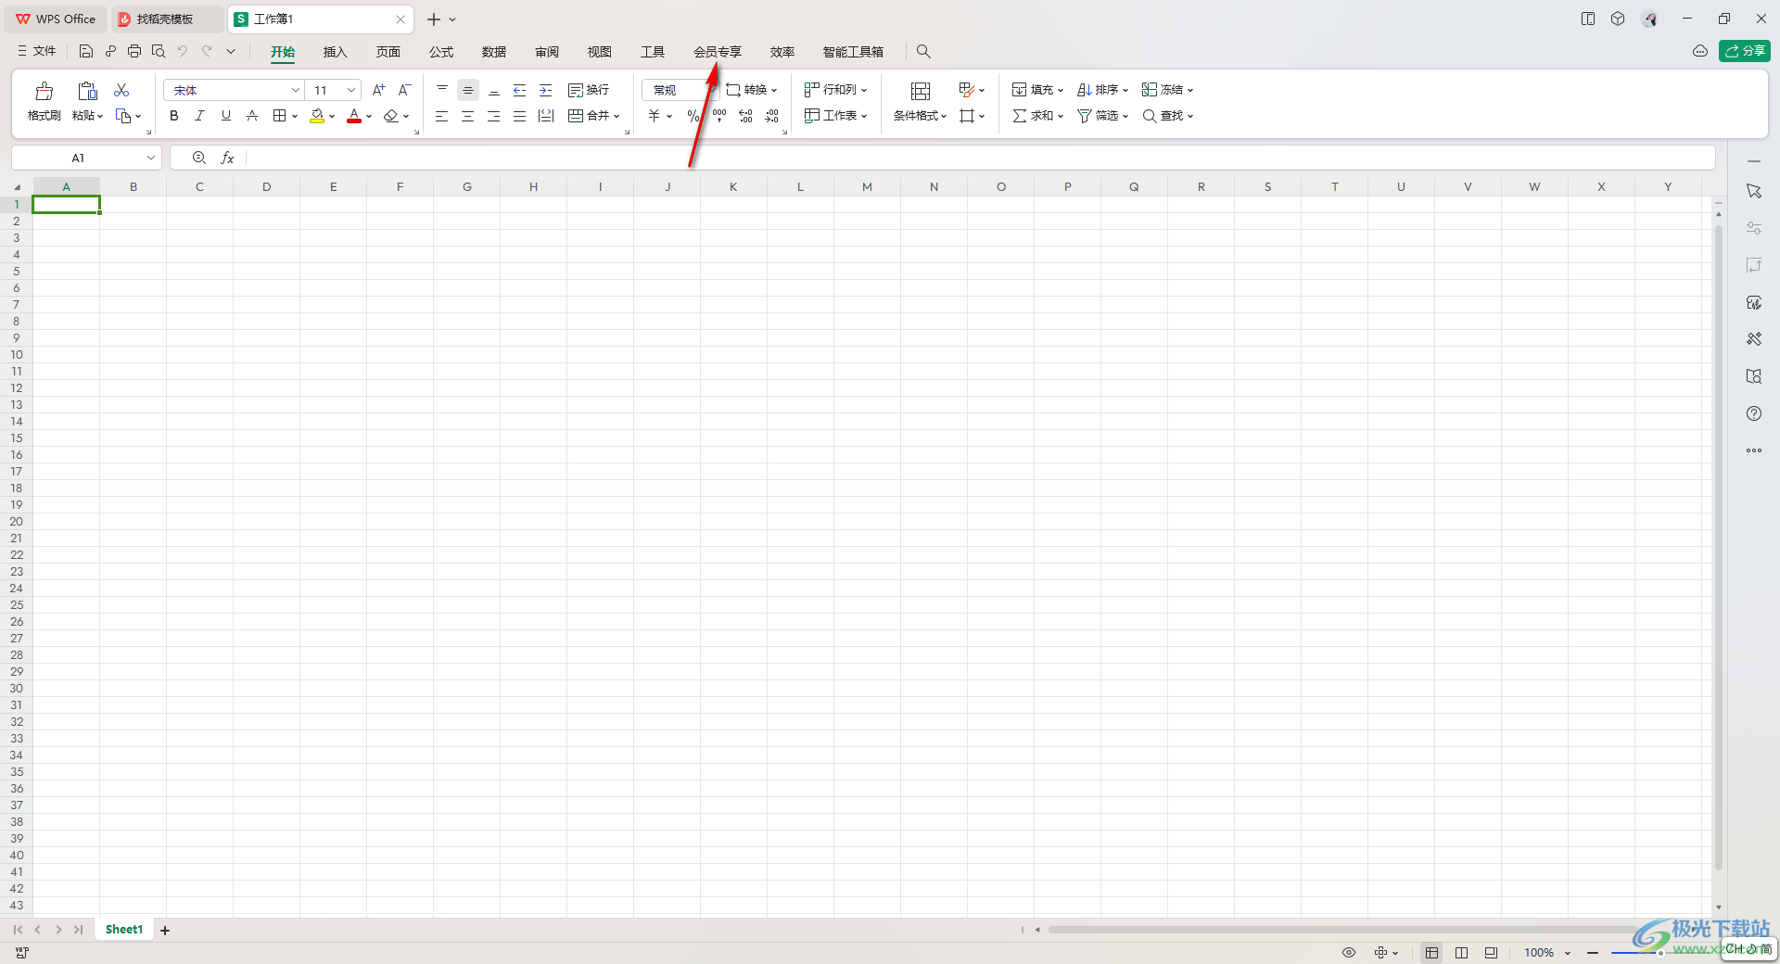Click the ribbon search magnifier icon
Viewport: 1780px width, 964px height.
[923, 52]
